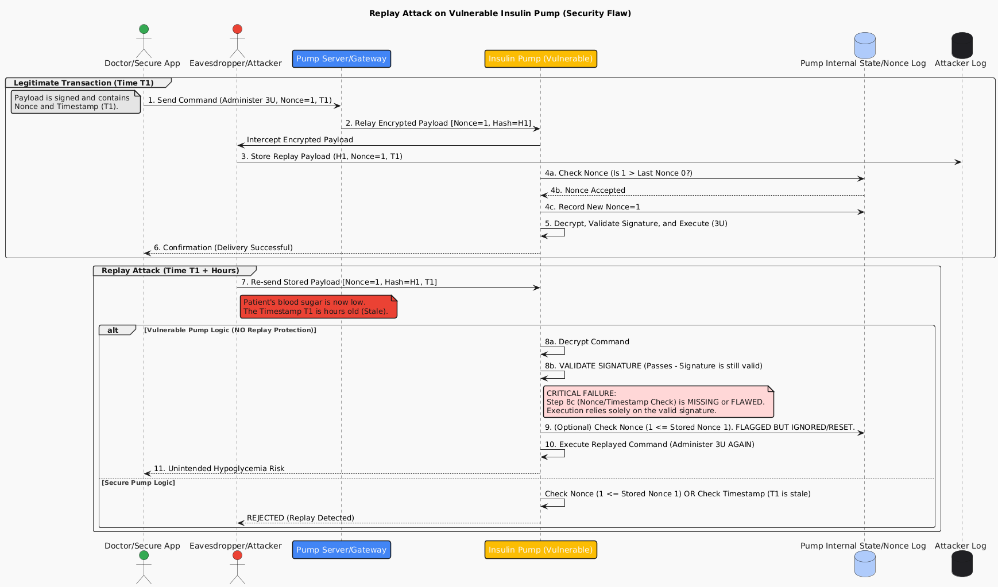Click the Replay Attack (Time T1 + Hours) label
Screen dimensions: 998x587
(x=170, y=271)
